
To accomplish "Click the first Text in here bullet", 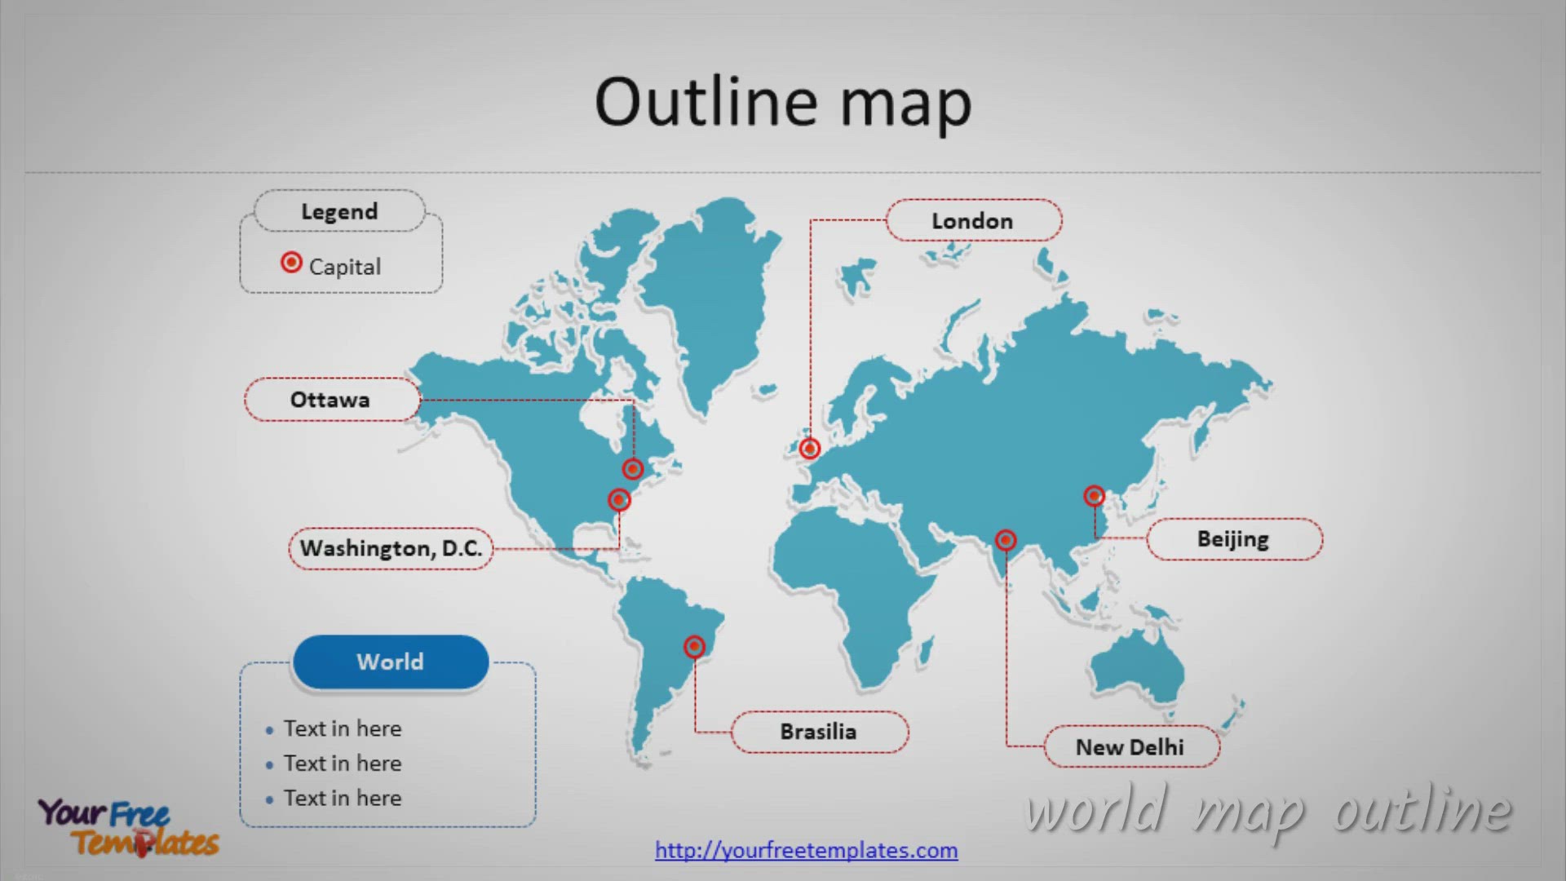I will 342,728.
